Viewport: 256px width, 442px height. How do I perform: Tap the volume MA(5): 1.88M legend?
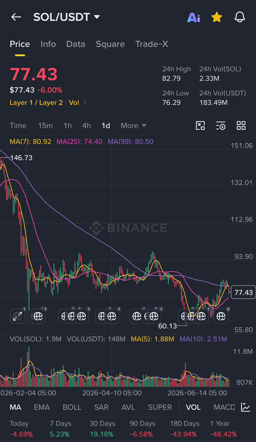click(152, 339)
